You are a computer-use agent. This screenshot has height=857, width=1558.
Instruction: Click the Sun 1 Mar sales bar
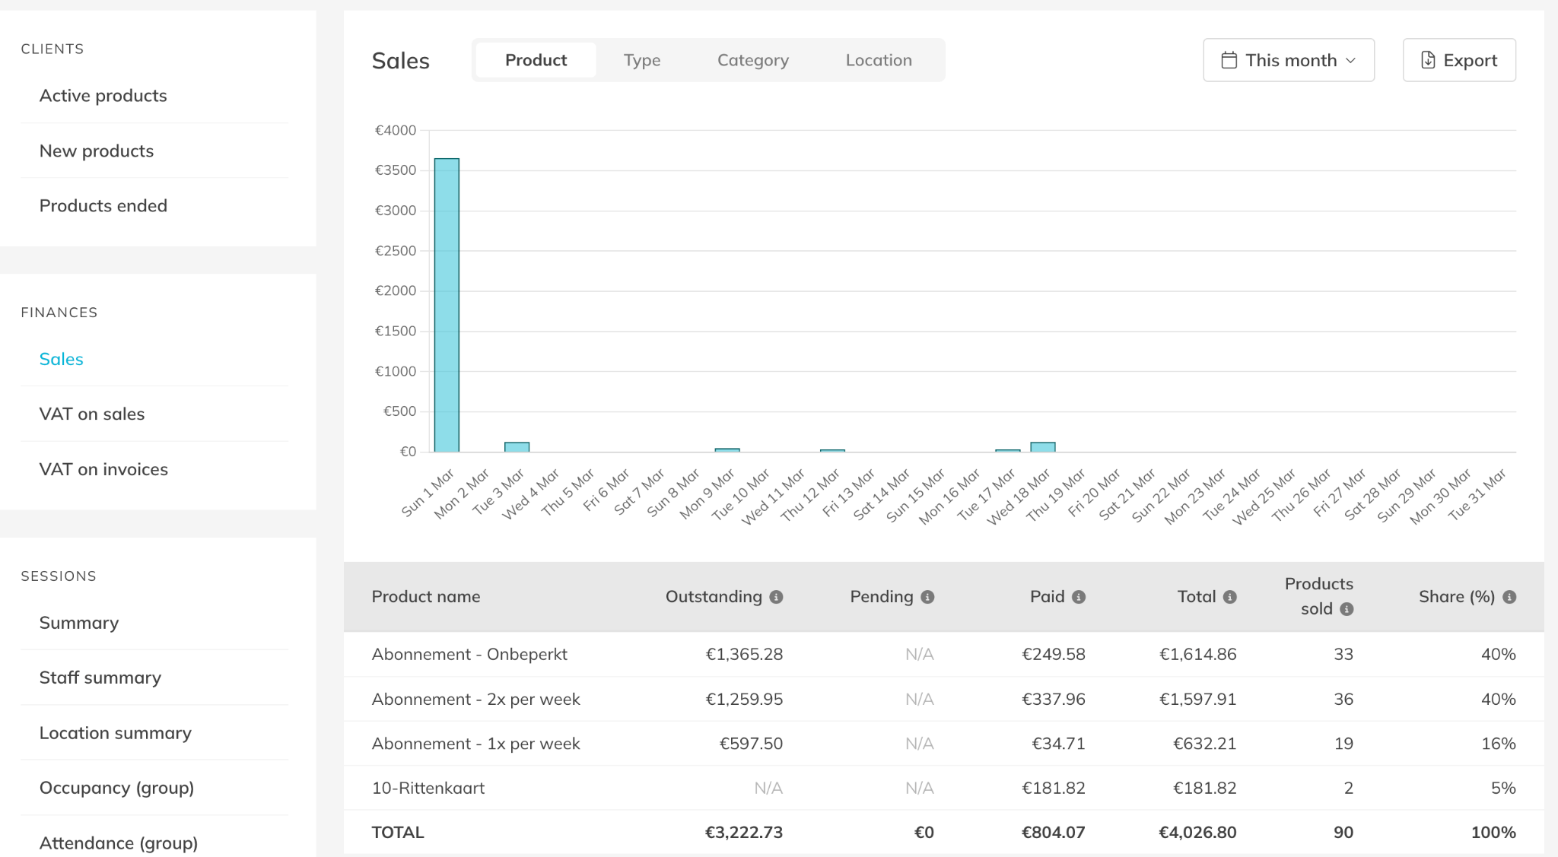pyautogui.click(x=447, y=304)
